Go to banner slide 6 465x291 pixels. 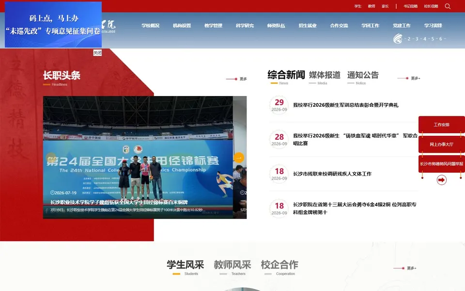click(441, 39)
